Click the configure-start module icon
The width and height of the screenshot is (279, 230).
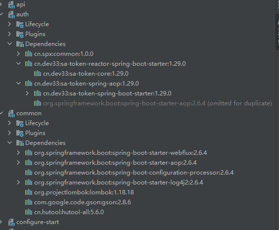(x=11, y=223)
